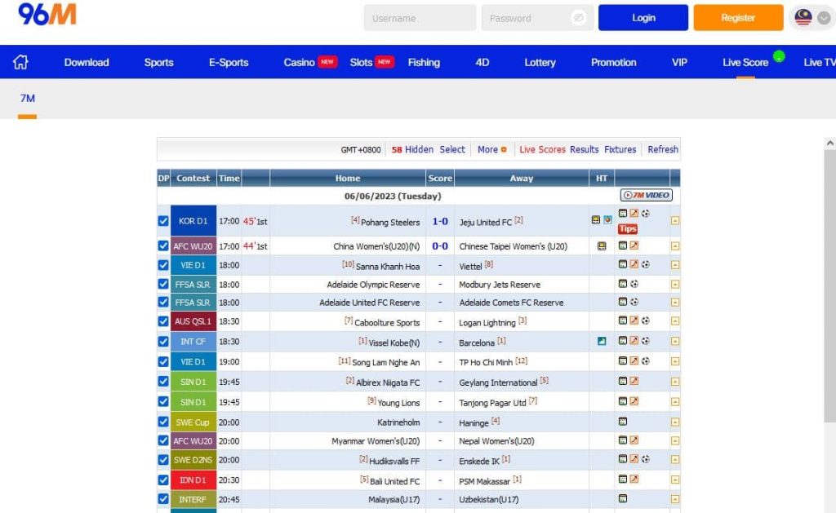
Task: Open data table icon for Katrineholm row
Action: click(x=622, y=422)
